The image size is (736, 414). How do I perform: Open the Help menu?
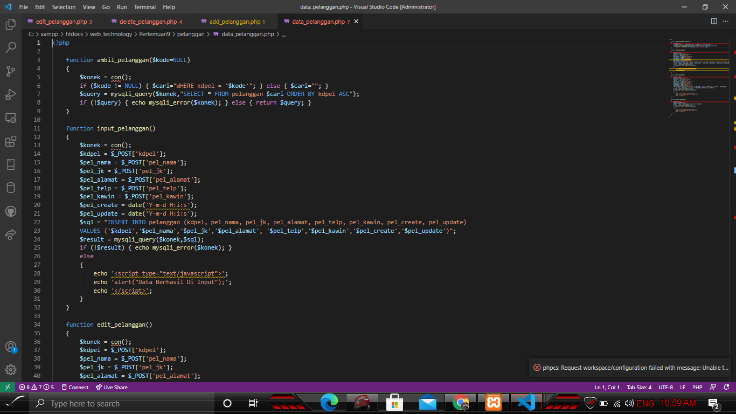click(x=169, y=7)
